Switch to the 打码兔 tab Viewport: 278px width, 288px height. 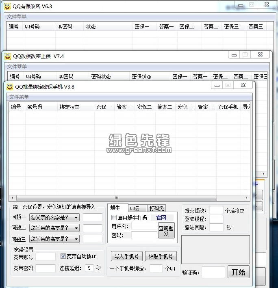coord(156,208)
